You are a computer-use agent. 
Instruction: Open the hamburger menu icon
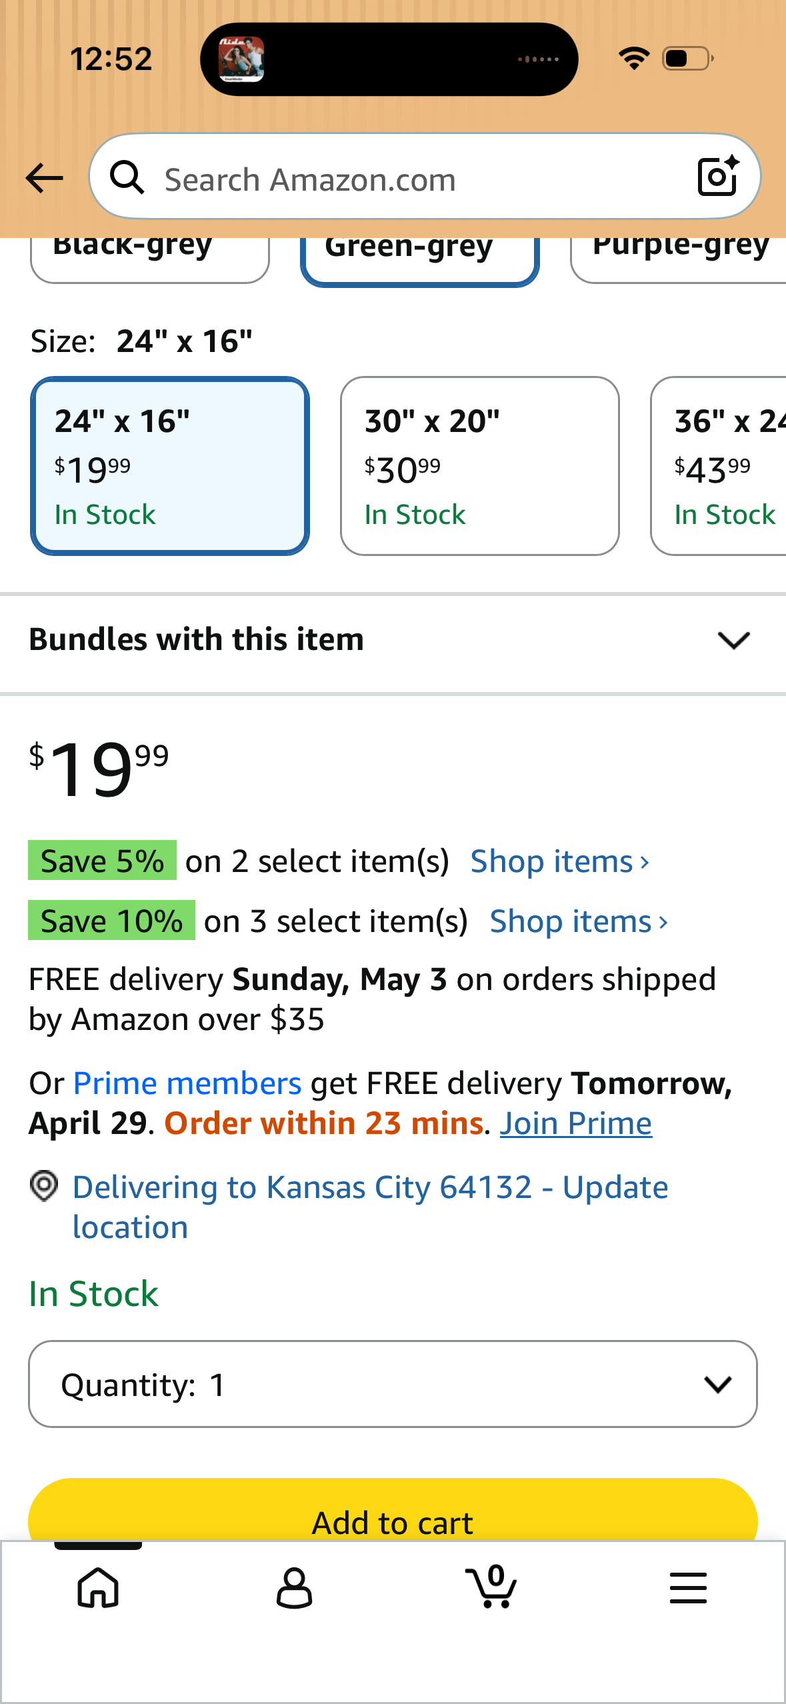[687, 1587]
